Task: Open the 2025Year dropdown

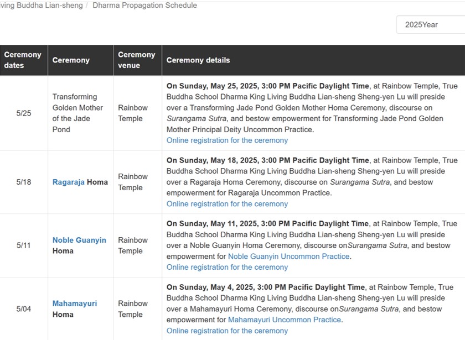Action: (x=431, y=24)
